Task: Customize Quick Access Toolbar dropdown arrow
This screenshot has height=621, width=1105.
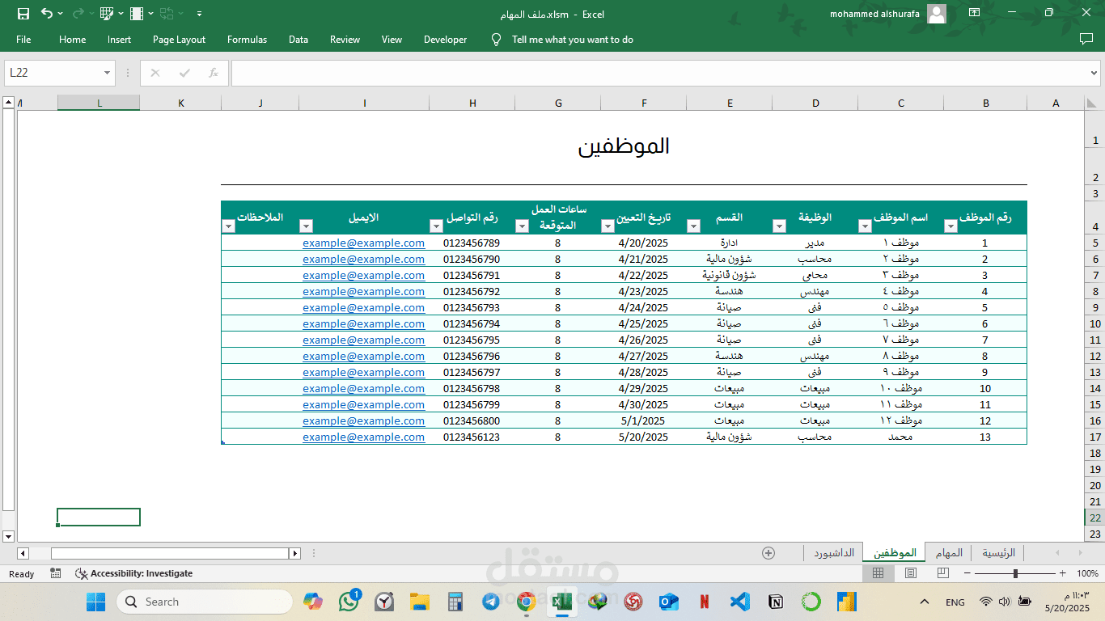Action: pos(200,14)
